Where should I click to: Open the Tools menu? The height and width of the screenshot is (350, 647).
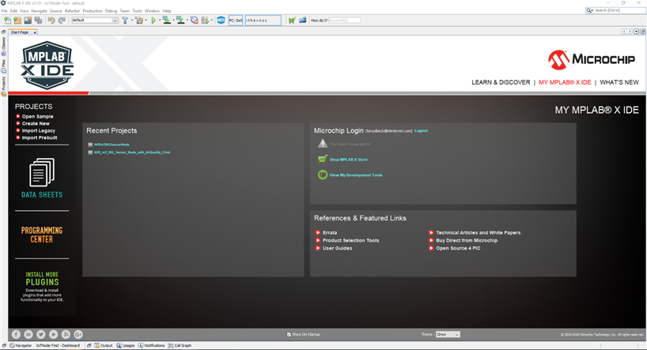click(x=137, y=11)
